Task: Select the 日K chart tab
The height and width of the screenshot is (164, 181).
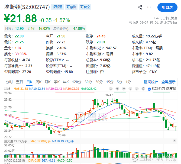Action: coord(30,82)
